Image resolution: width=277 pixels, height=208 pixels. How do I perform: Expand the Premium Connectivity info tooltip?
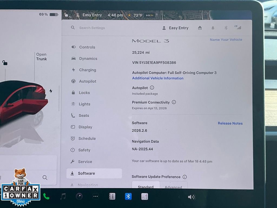(x=174, y=102)
